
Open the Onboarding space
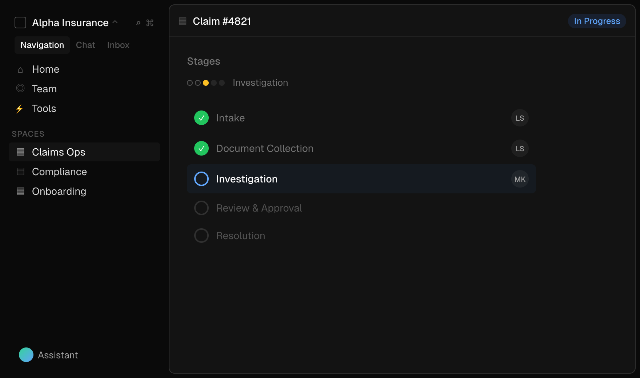pyautogui.click(x=59, y=191)
